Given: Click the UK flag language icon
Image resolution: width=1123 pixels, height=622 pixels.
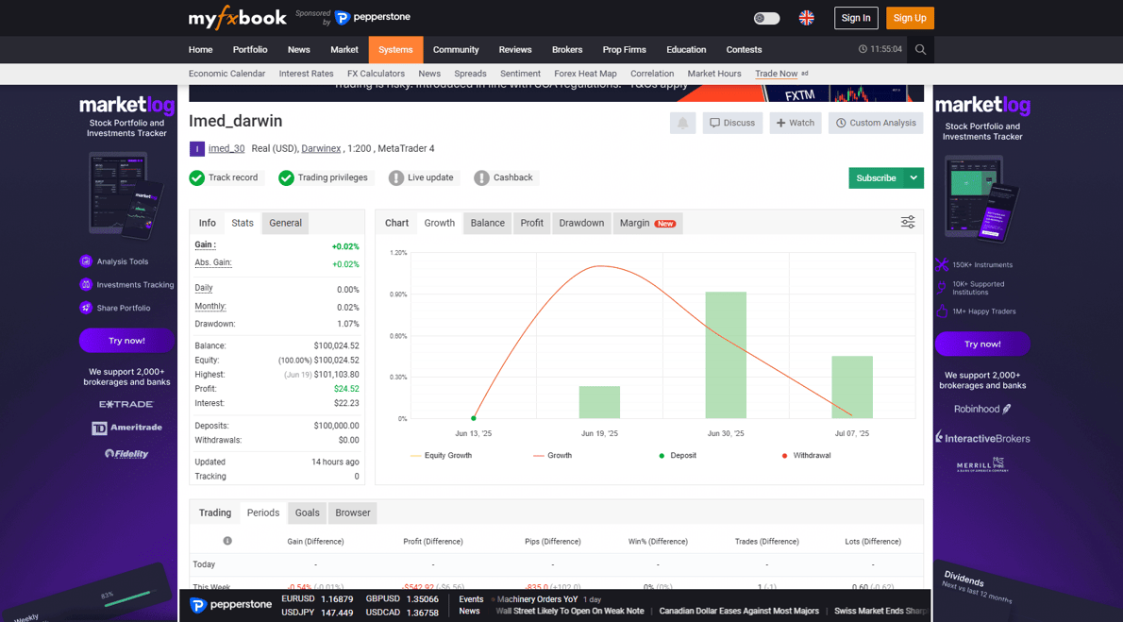Looking at the screenshot, I should (807, 18).
